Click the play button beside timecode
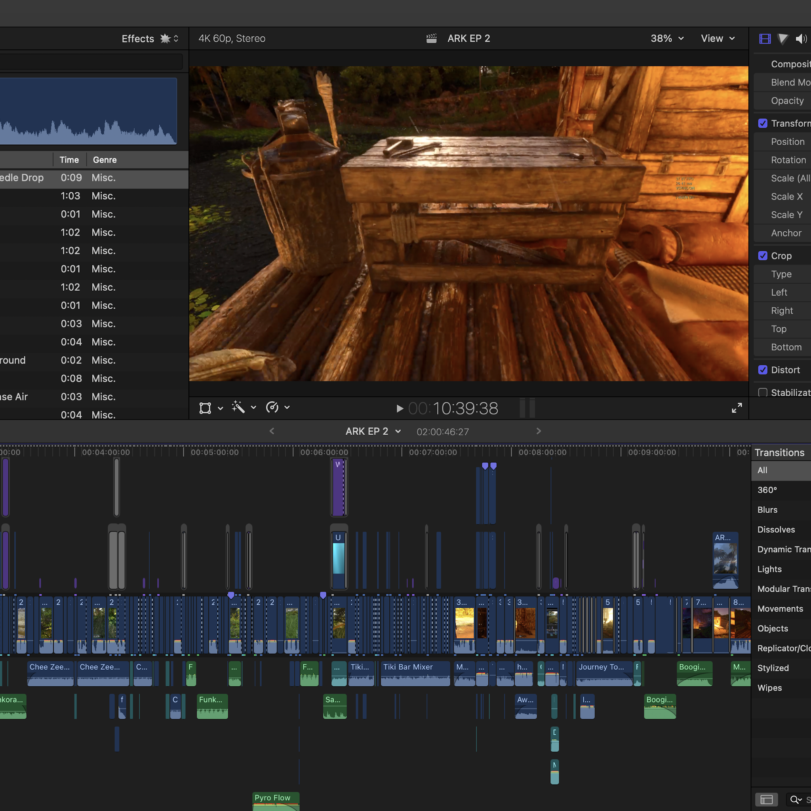 pos(400,408)
